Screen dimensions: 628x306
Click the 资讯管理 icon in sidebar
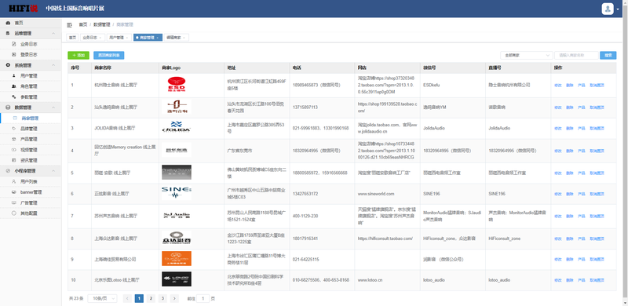14,160
